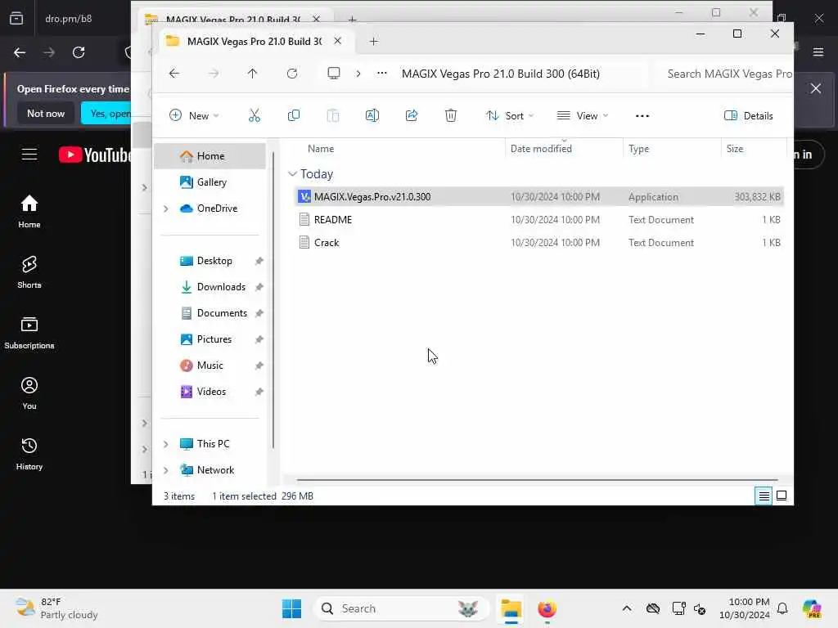Open Firefox from the taskbar
The width and height of the screenshot is (838, 628).
coord(547,608)
